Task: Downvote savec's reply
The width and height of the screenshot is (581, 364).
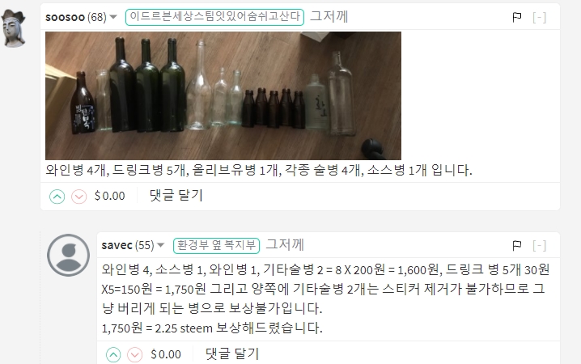Action: pyautogui.click(x=135, y=355)
